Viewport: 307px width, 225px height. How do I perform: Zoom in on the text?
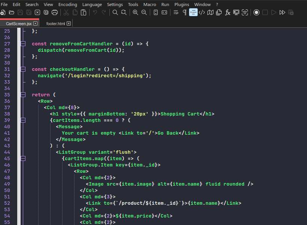click(135, 12)
